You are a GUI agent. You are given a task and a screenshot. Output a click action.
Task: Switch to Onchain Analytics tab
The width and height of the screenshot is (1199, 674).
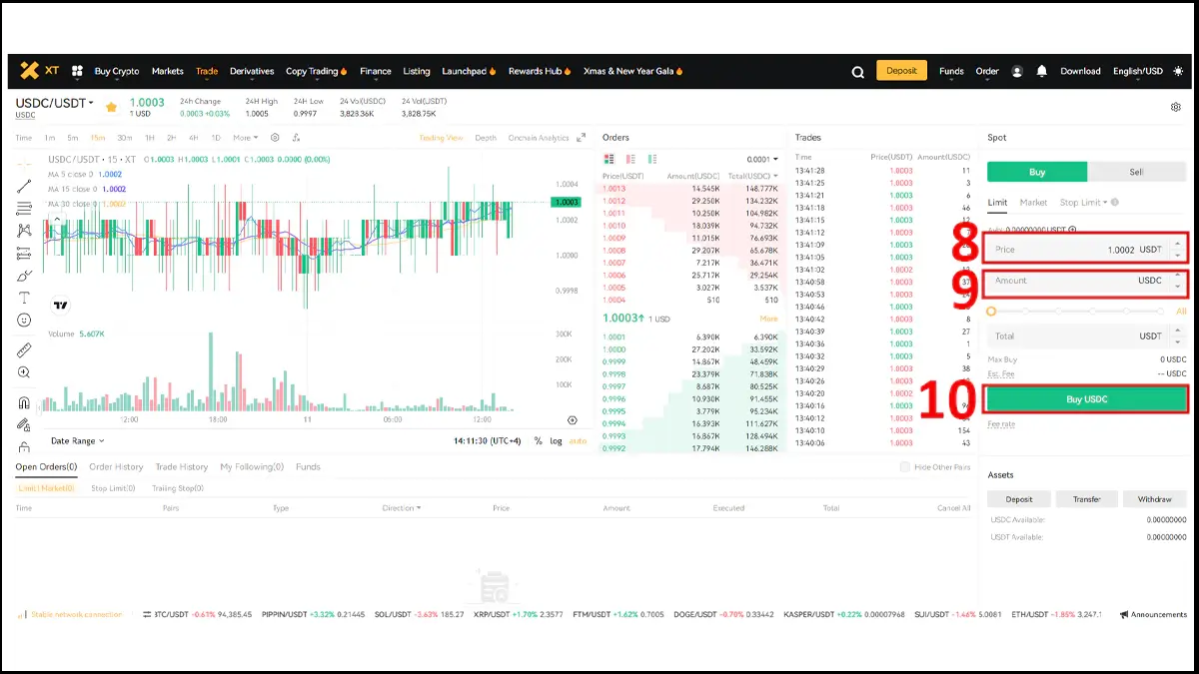click(539, 138)
